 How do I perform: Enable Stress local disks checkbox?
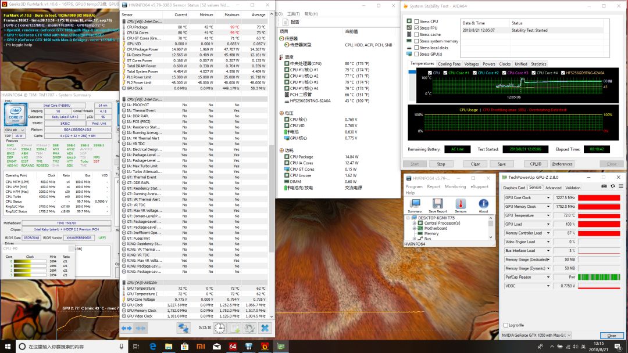(416, 48)
